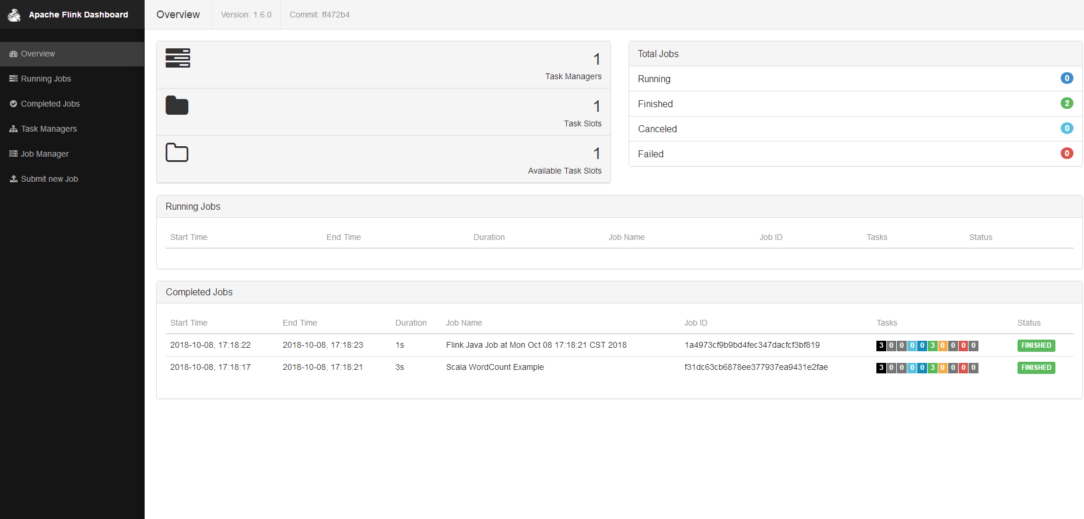Click green finished tasks badge for Scala WordCount
Screen dimensions: 1084x519
click(932, 368)
